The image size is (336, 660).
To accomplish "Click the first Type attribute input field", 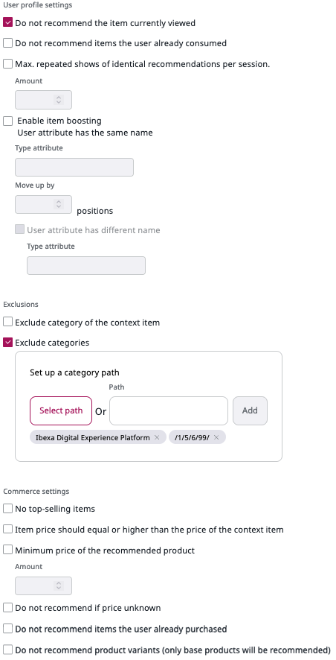I will [74, 167].
